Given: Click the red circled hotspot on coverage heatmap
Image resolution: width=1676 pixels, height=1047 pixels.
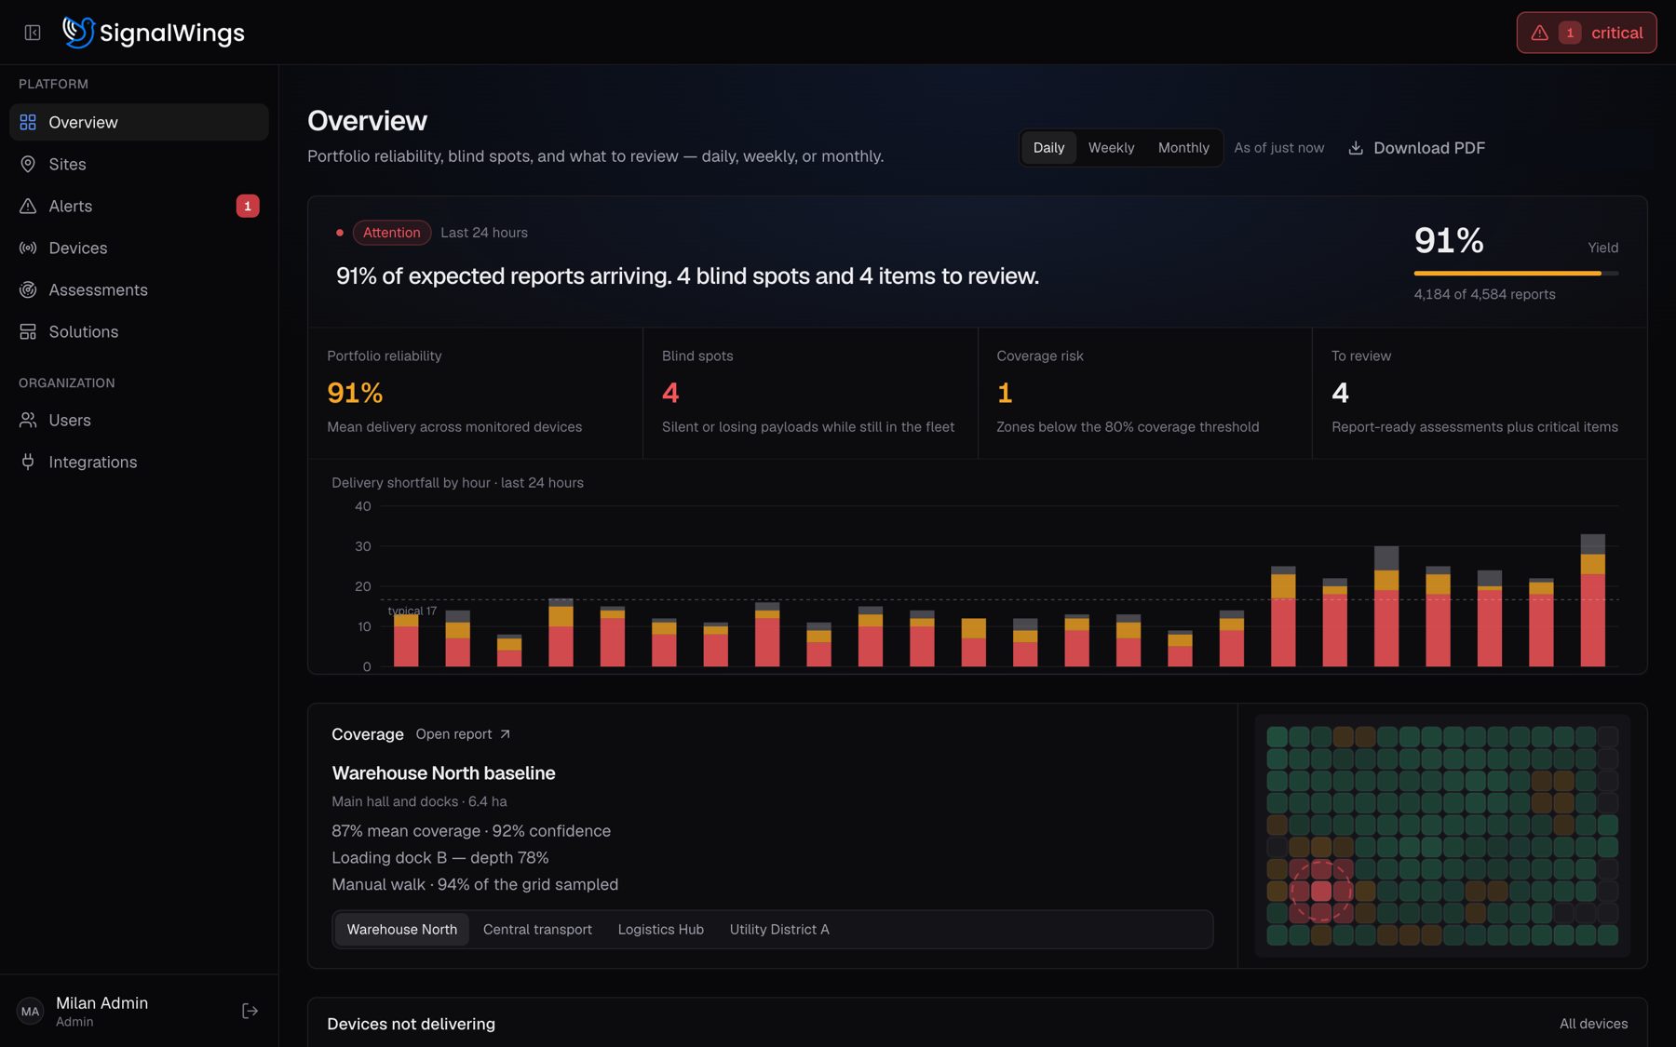Looking at the screenshot, I should coord(1320,891).
